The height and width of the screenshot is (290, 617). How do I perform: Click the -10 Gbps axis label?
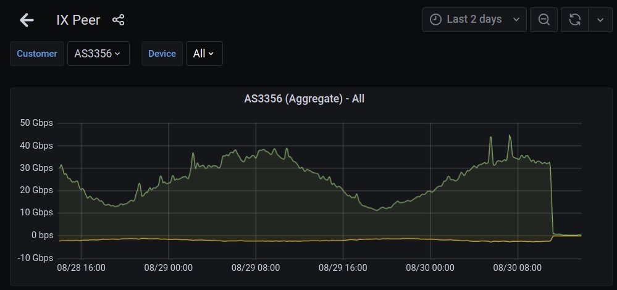point(35,258)
